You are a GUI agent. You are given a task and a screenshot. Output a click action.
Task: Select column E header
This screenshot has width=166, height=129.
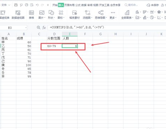(x=70, y=34)
